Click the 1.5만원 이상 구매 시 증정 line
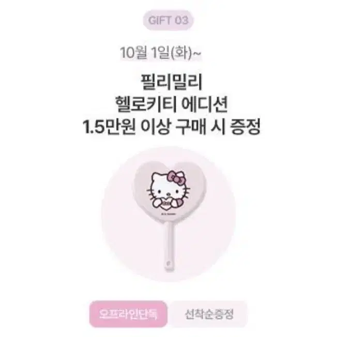This screenshot has height=337, width=337. 172,127
